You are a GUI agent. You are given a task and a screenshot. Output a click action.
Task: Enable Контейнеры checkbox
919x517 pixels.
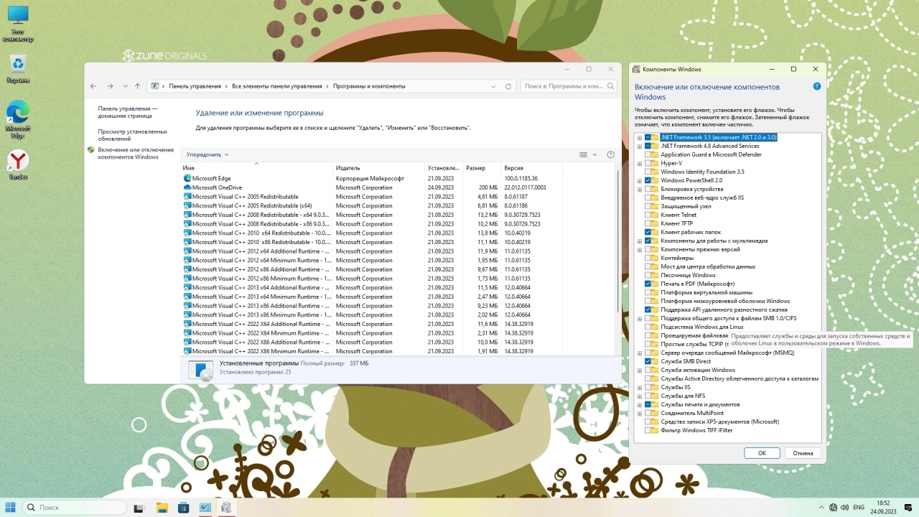pyautogui.click(x=648, y=258)
